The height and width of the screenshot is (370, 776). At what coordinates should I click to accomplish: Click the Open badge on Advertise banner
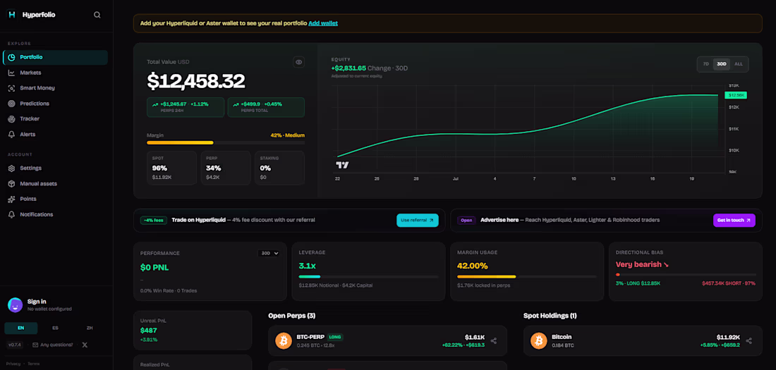(467, 220)
